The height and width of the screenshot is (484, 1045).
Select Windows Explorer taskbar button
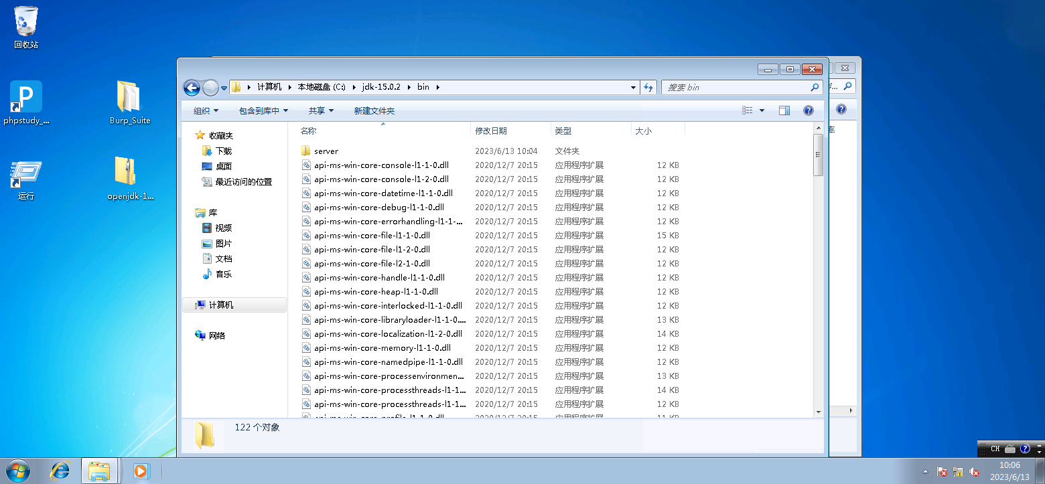point(99,471)
